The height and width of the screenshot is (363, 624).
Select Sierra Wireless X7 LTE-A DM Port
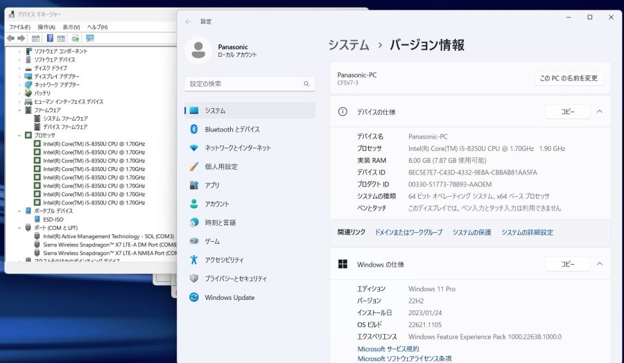110,245
